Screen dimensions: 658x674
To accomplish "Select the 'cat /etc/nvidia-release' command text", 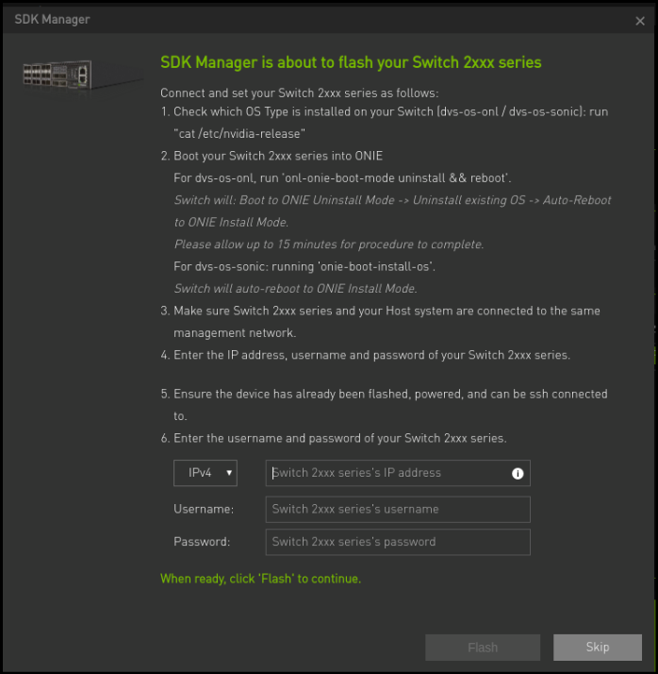I will 239,134.
